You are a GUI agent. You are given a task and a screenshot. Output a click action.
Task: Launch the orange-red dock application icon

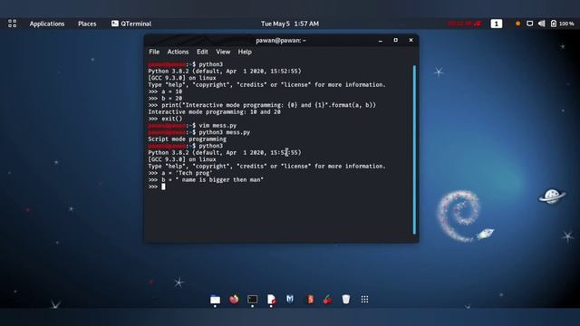click(309, 299)
